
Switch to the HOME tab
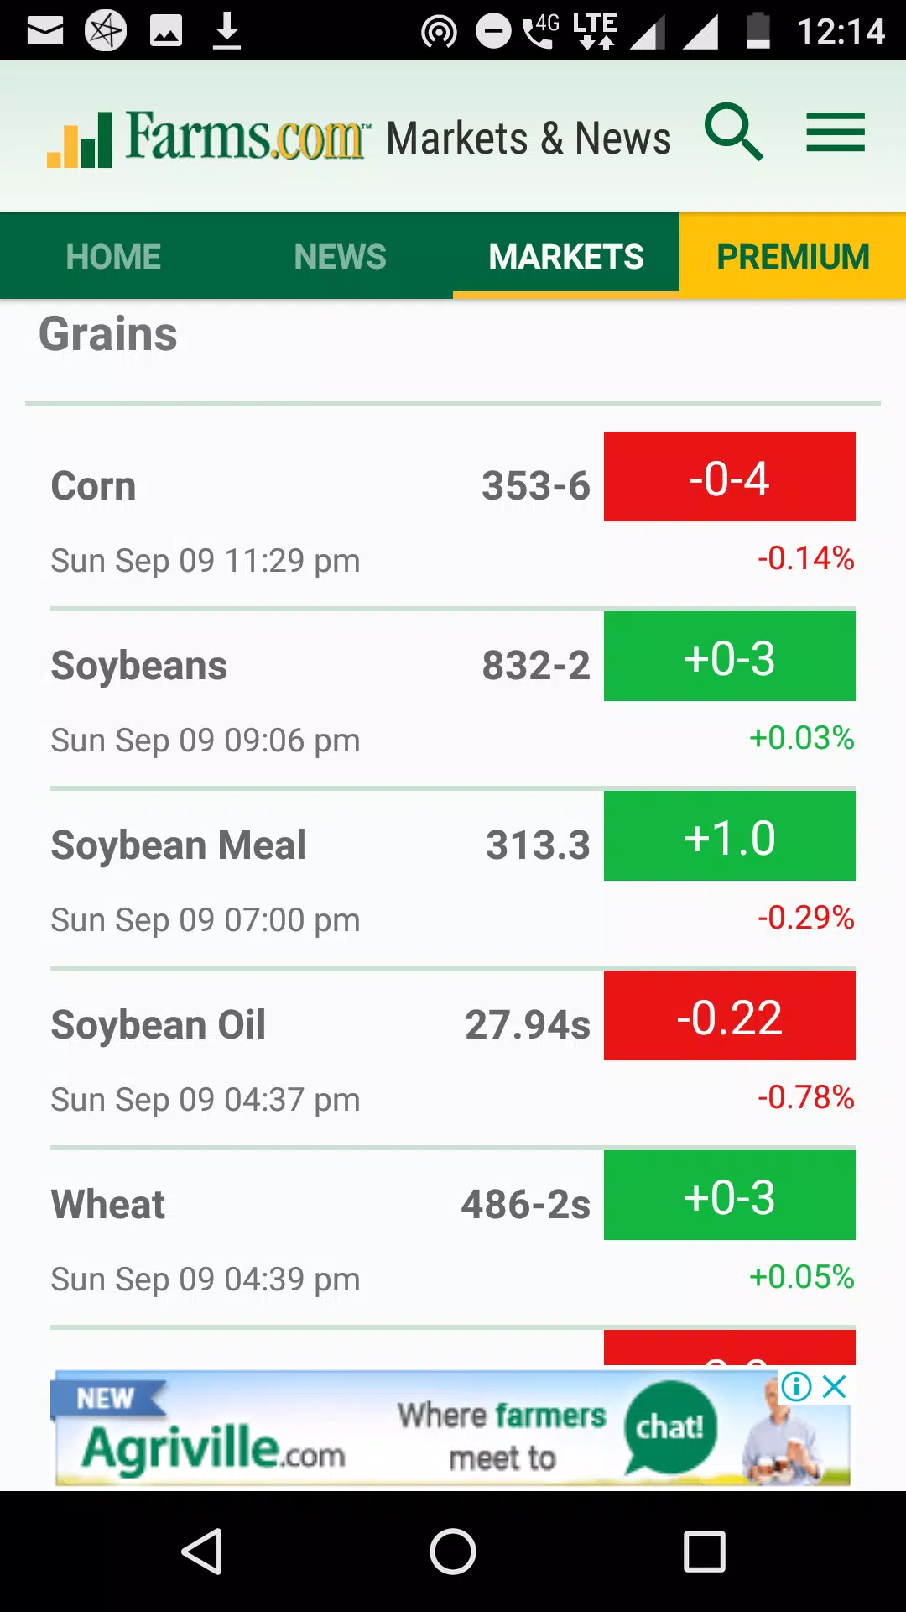tap(113, 256)
